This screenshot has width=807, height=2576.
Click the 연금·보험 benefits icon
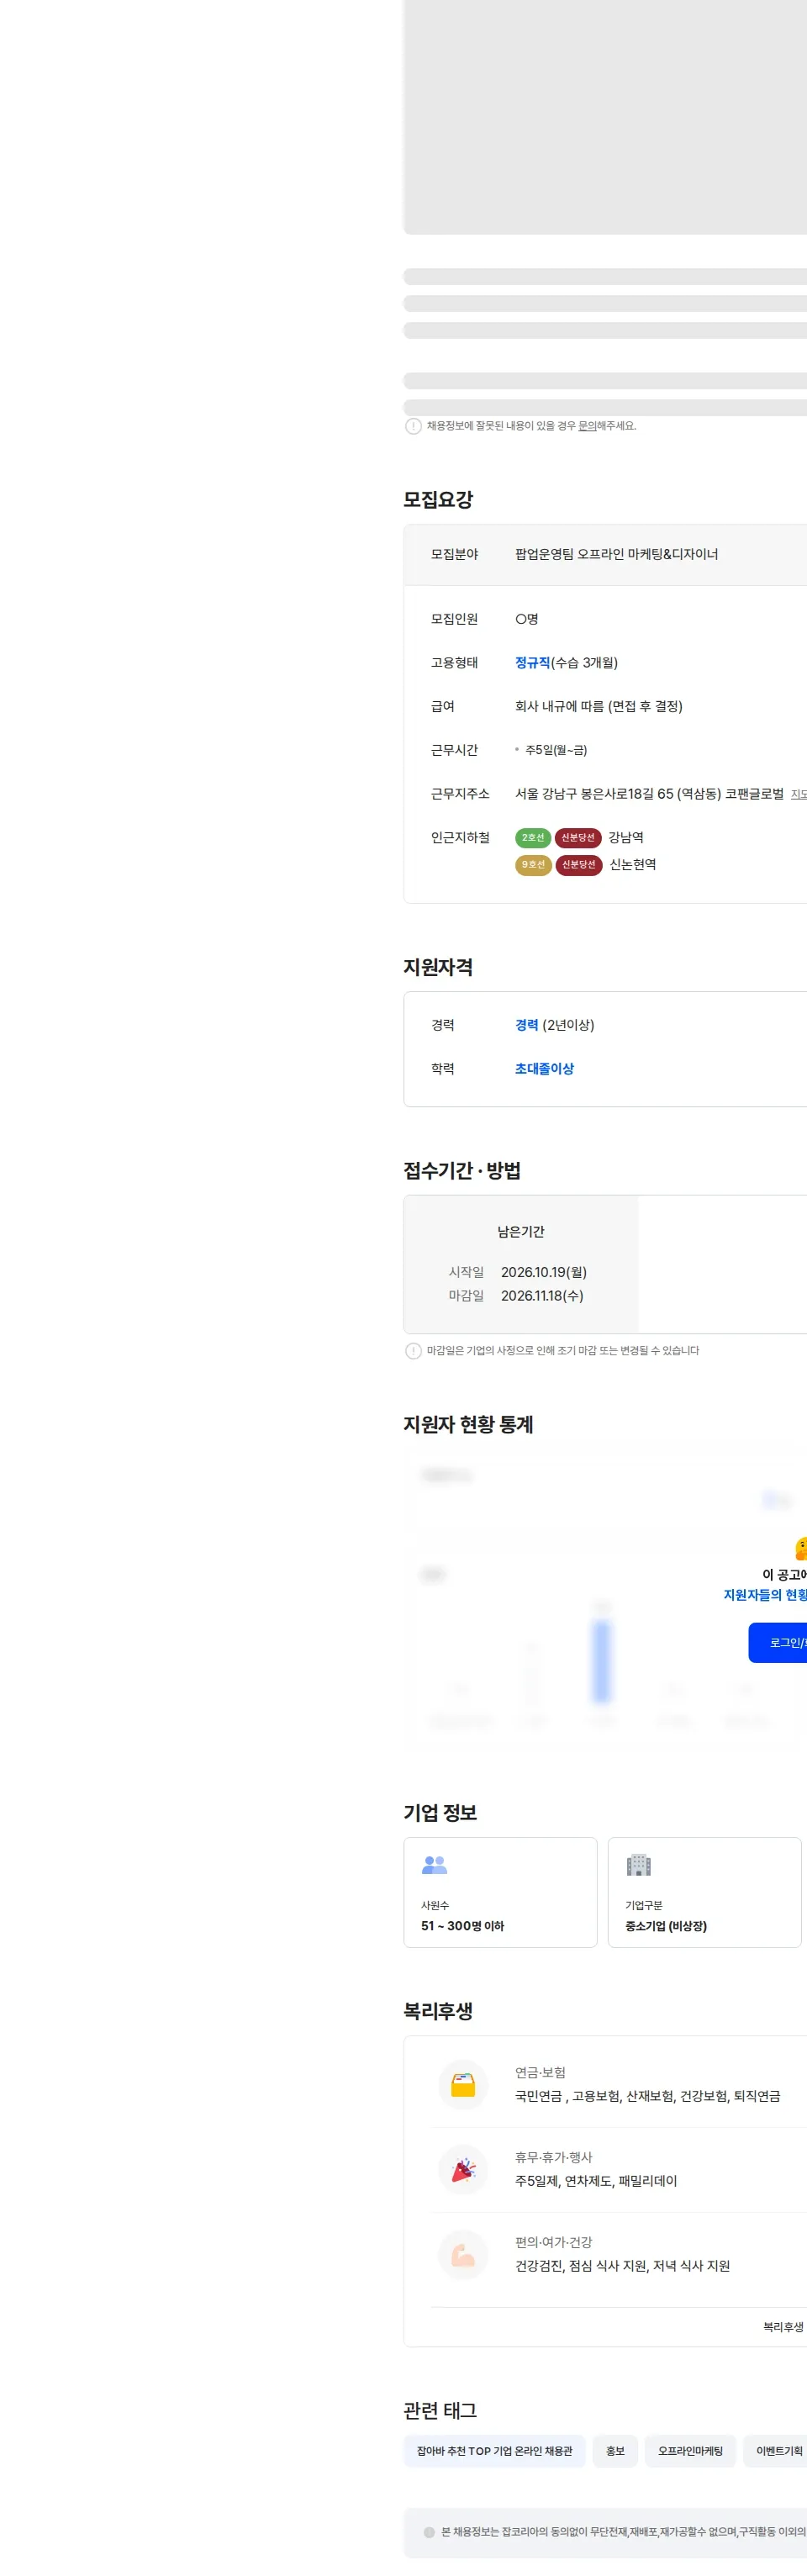(x=463, y=2085)
